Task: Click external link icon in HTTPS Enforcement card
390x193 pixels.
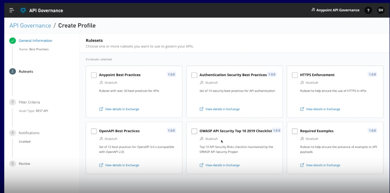Action: click(302, 109)
